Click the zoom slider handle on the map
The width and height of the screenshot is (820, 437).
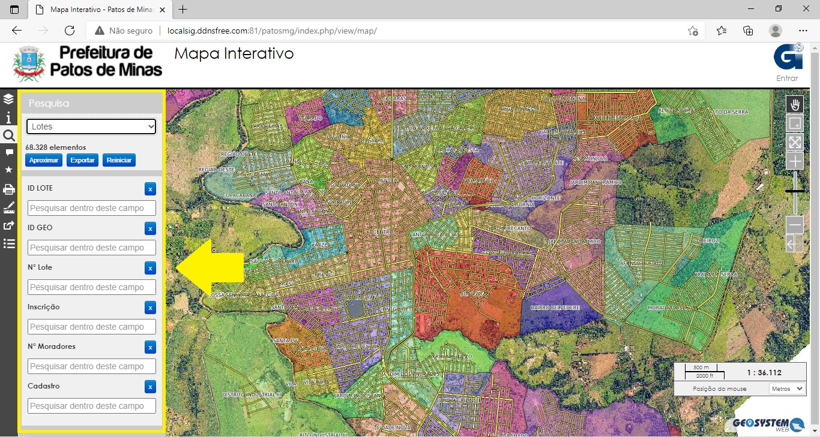pyautogui.click(x=795, y=191)
